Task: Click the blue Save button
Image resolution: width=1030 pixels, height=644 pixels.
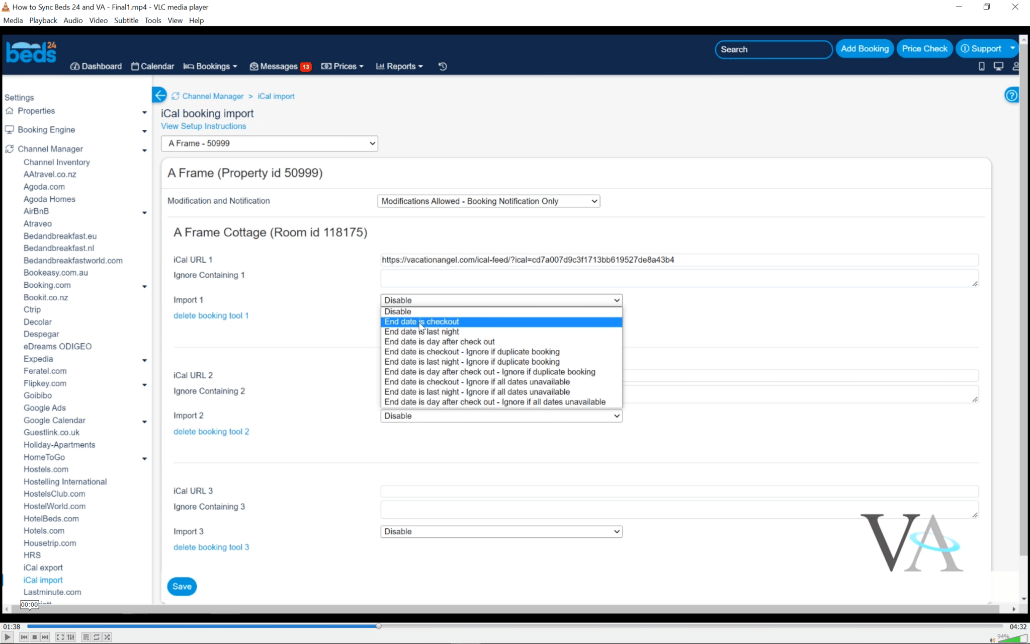Action: [x=182, y=586]
